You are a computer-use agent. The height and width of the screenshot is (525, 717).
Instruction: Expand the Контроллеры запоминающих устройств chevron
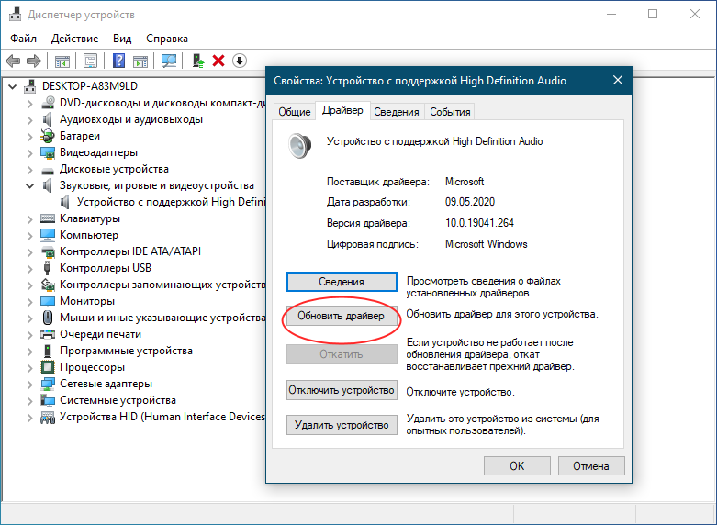tap(29, 285)
